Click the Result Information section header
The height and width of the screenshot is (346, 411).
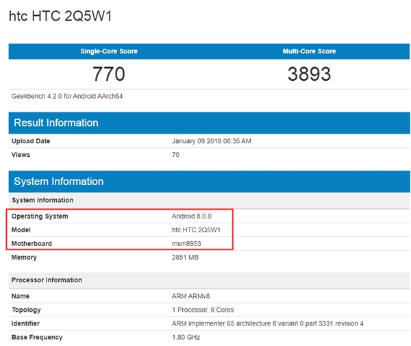209,123
